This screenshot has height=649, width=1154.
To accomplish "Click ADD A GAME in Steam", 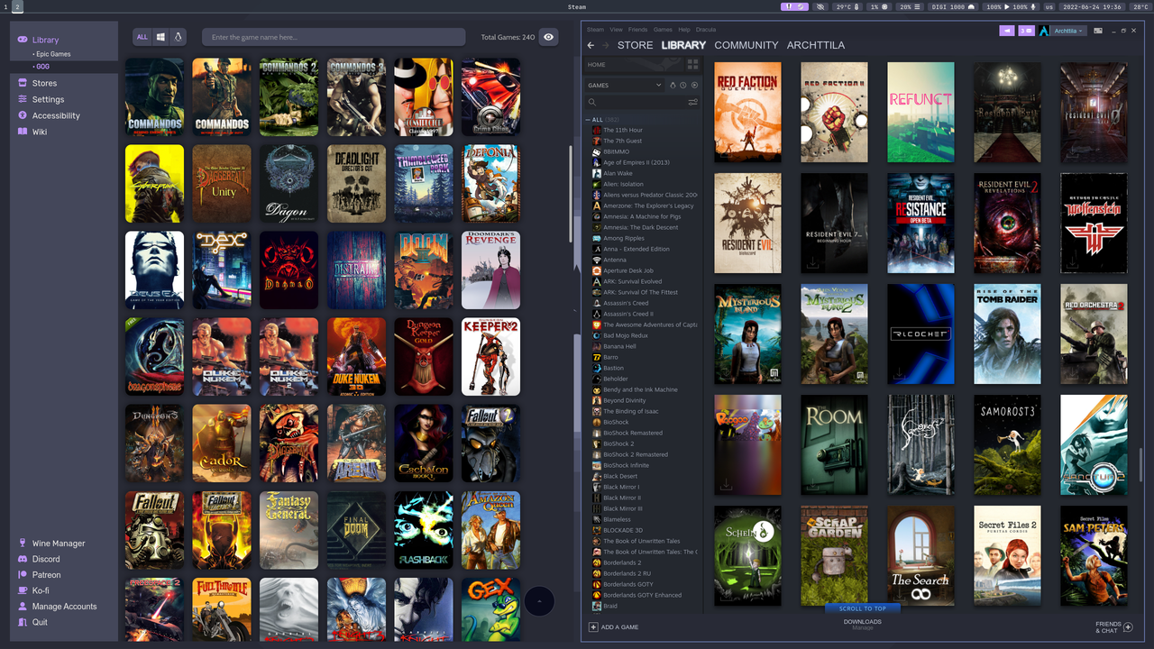I will click(614, 626).
